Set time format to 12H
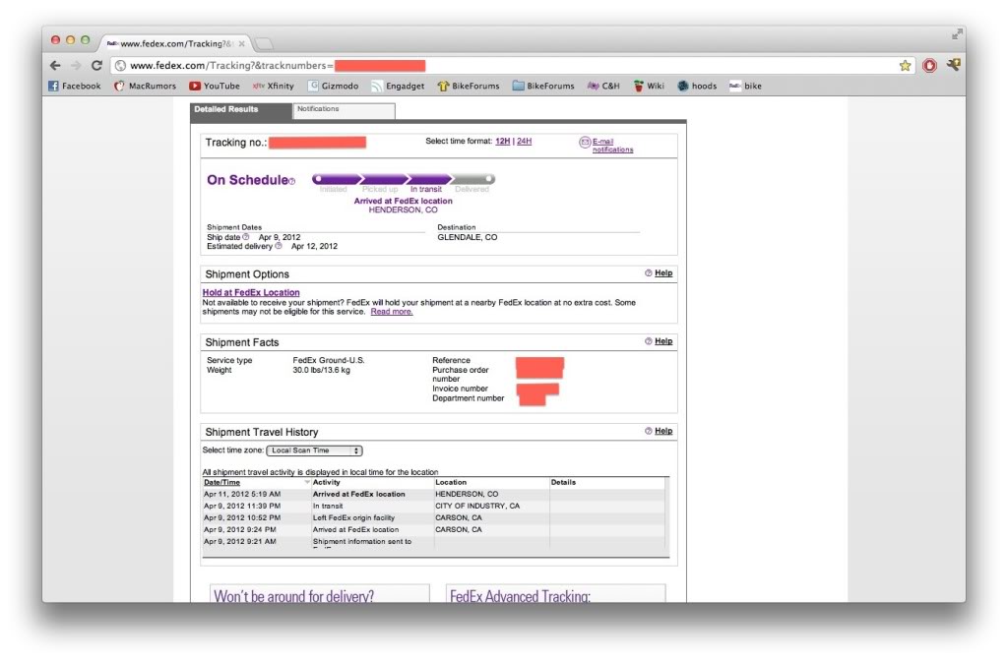The width and height of the screenshot is (1008, 661). 503,142
